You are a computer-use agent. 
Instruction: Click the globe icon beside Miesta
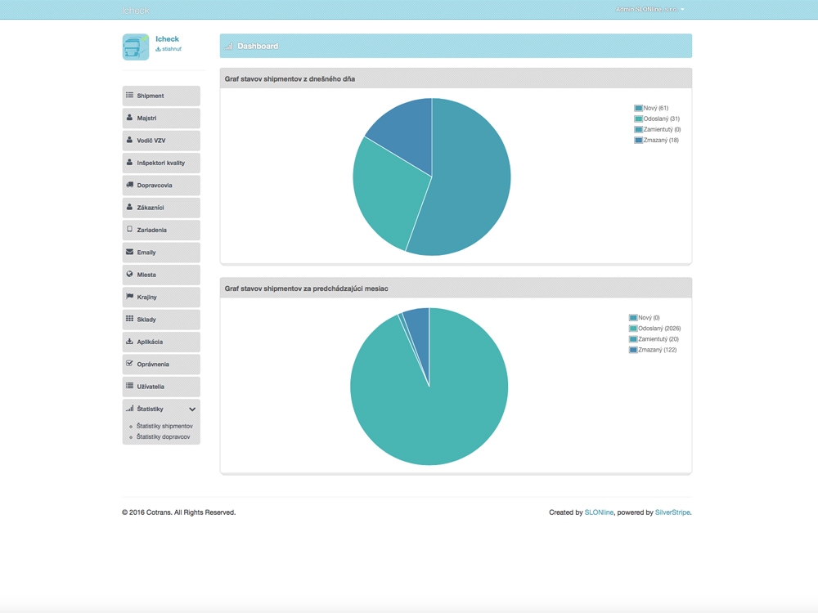tap(129, 275)
